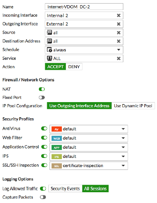Toggle Log Allowed Traffic off
Image resolution: width=157 pixels, height=203 pixels.
(43, 189)
